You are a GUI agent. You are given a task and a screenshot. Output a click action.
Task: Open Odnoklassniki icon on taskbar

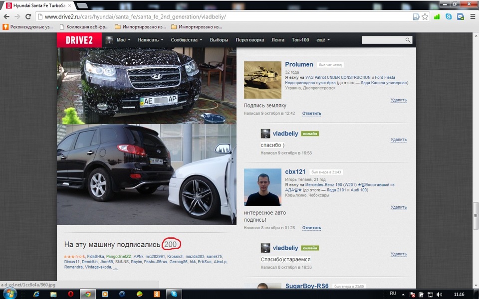pyautogui.click(x=156, y=294)
